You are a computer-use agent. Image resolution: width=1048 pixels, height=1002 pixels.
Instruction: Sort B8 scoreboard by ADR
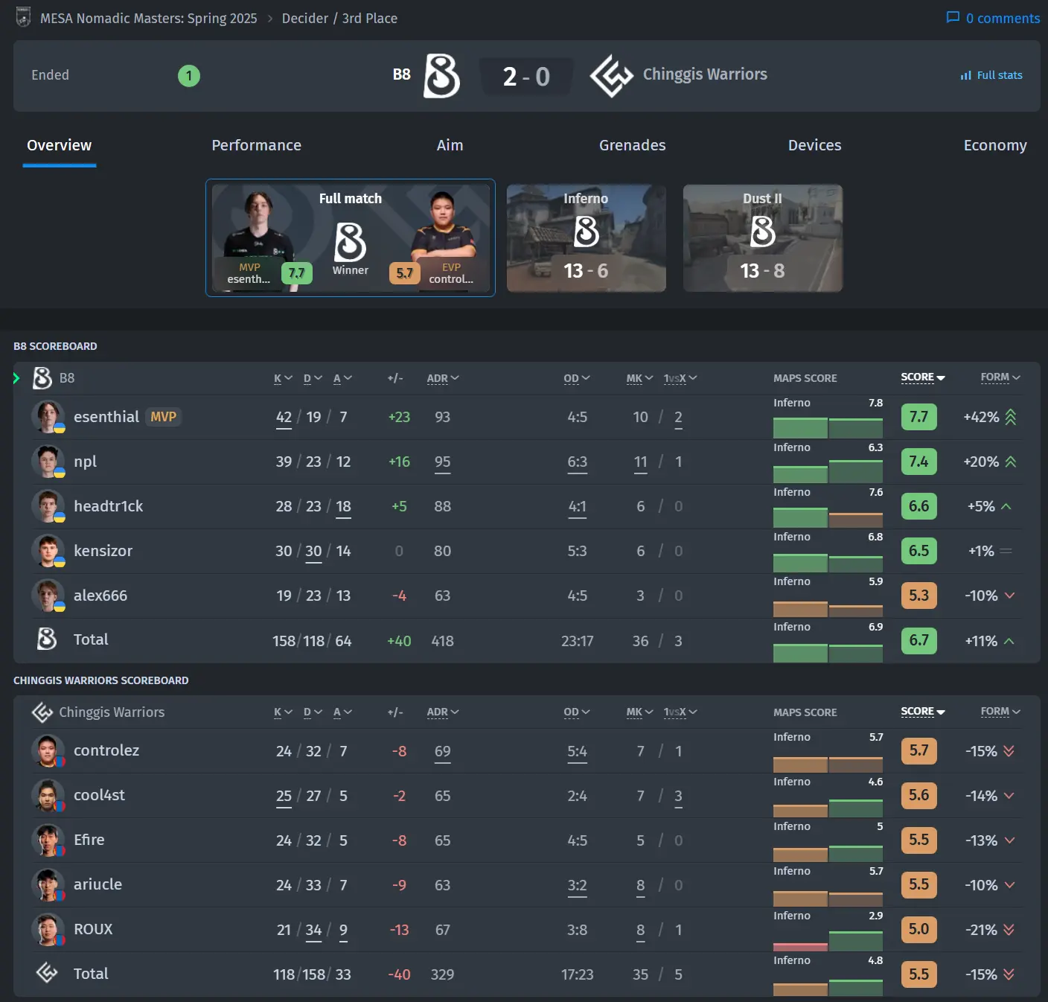click(x=443, y=378)
